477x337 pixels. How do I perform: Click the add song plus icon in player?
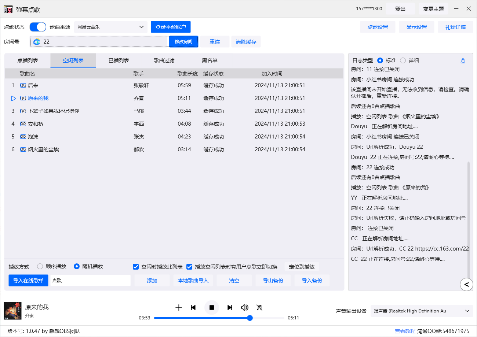[179, 308]
